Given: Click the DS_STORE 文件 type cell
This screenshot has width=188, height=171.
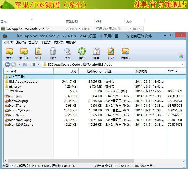Looking at the screenshot, I should tap(116, 91).
